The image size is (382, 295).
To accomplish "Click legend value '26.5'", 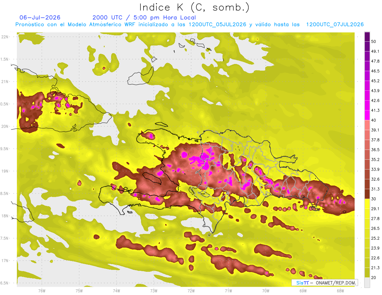I will 375,228.
